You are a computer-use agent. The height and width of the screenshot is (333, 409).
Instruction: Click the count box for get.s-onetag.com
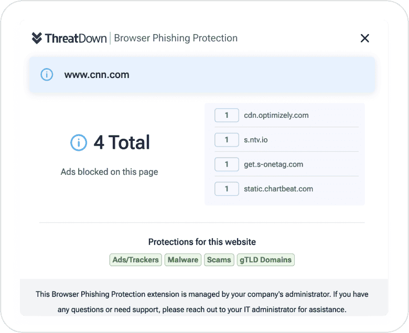pyautogui.click(x=227, y=164)
